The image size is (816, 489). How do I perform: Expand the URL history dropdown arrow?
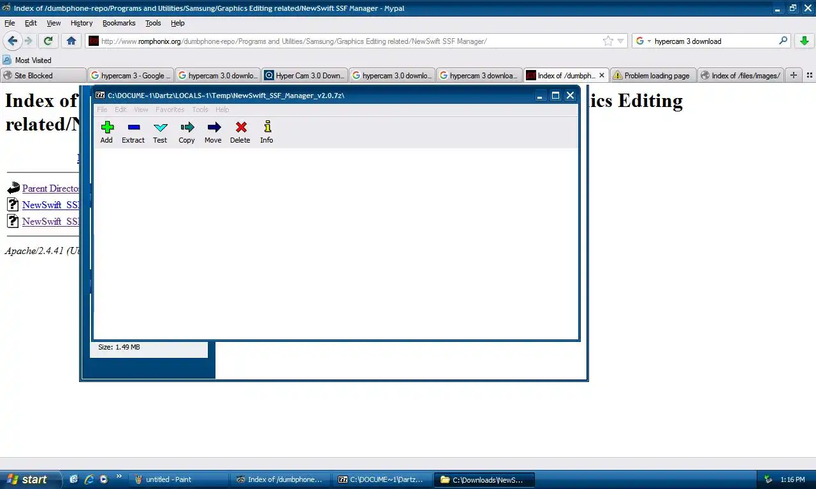[x=620, y=41]
